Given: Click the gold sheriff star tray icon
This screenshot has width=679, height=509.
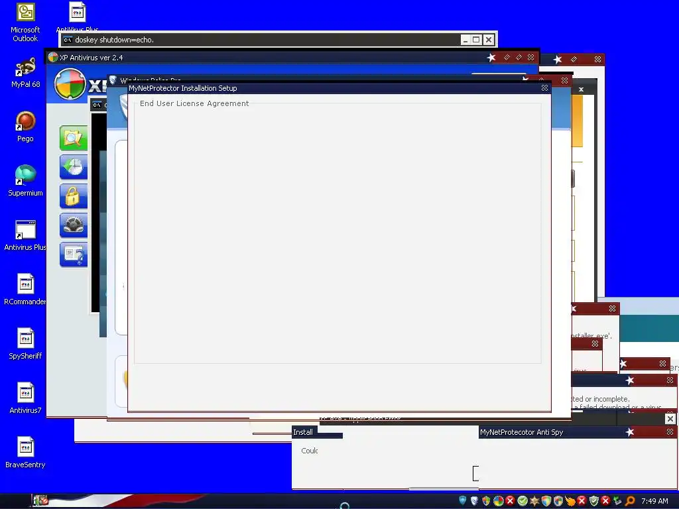Looking at the screenshot, I should 534,501.
